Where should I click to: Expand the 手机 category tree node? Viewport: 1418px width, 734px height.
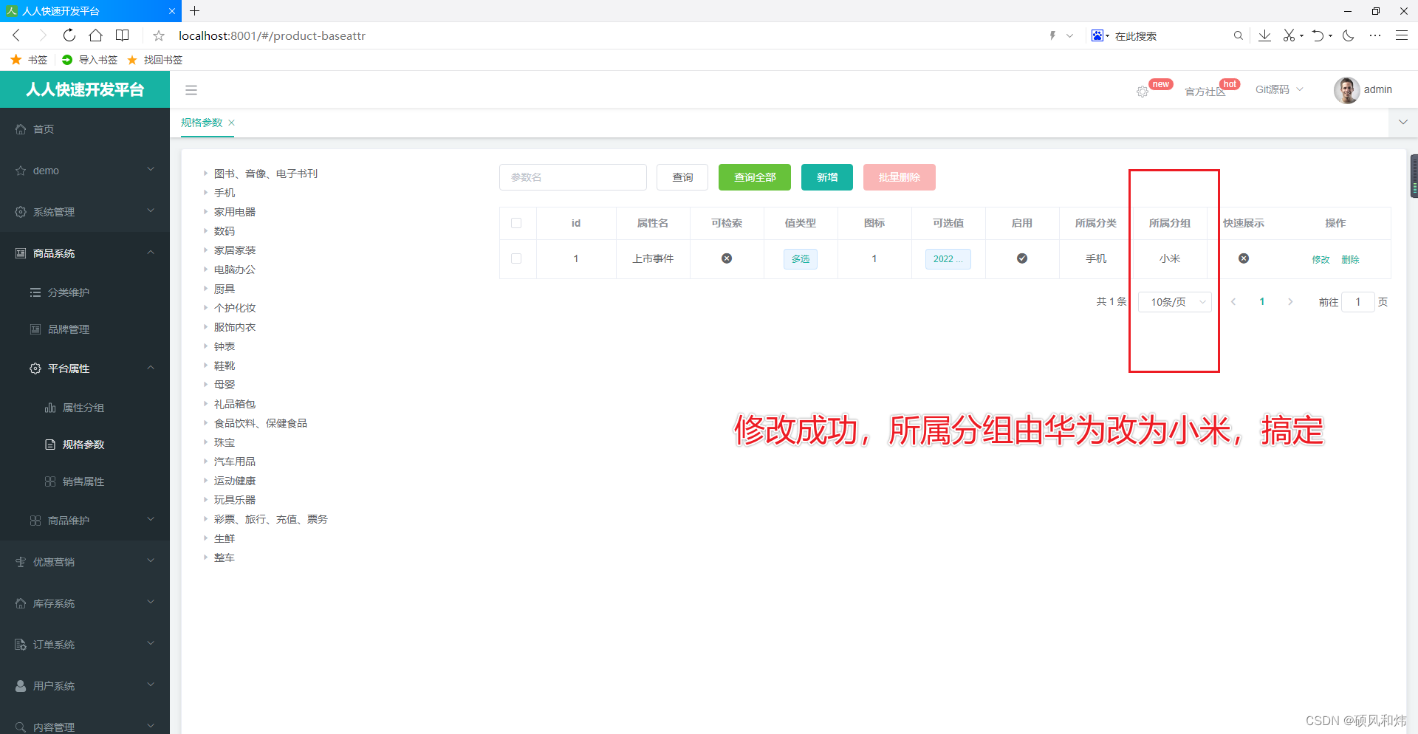click(x=205, y=193)
